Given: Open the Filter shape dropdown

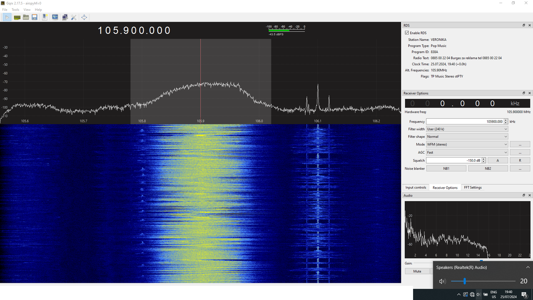Looking at the screenshot, I should (467, 137).
